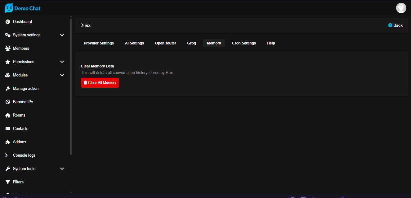Screen dimensions: 411x198
Task: Open the Cron Settings tab
Action: click(x=244, y=43)
